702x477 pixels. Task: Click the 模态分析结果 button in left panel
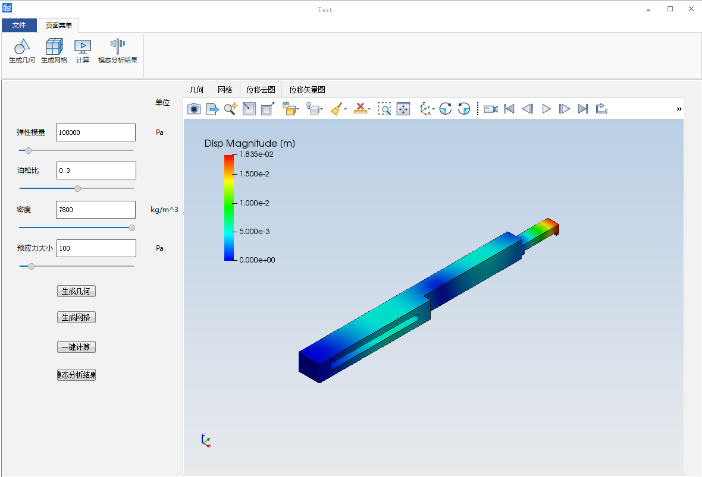(76, 375)
